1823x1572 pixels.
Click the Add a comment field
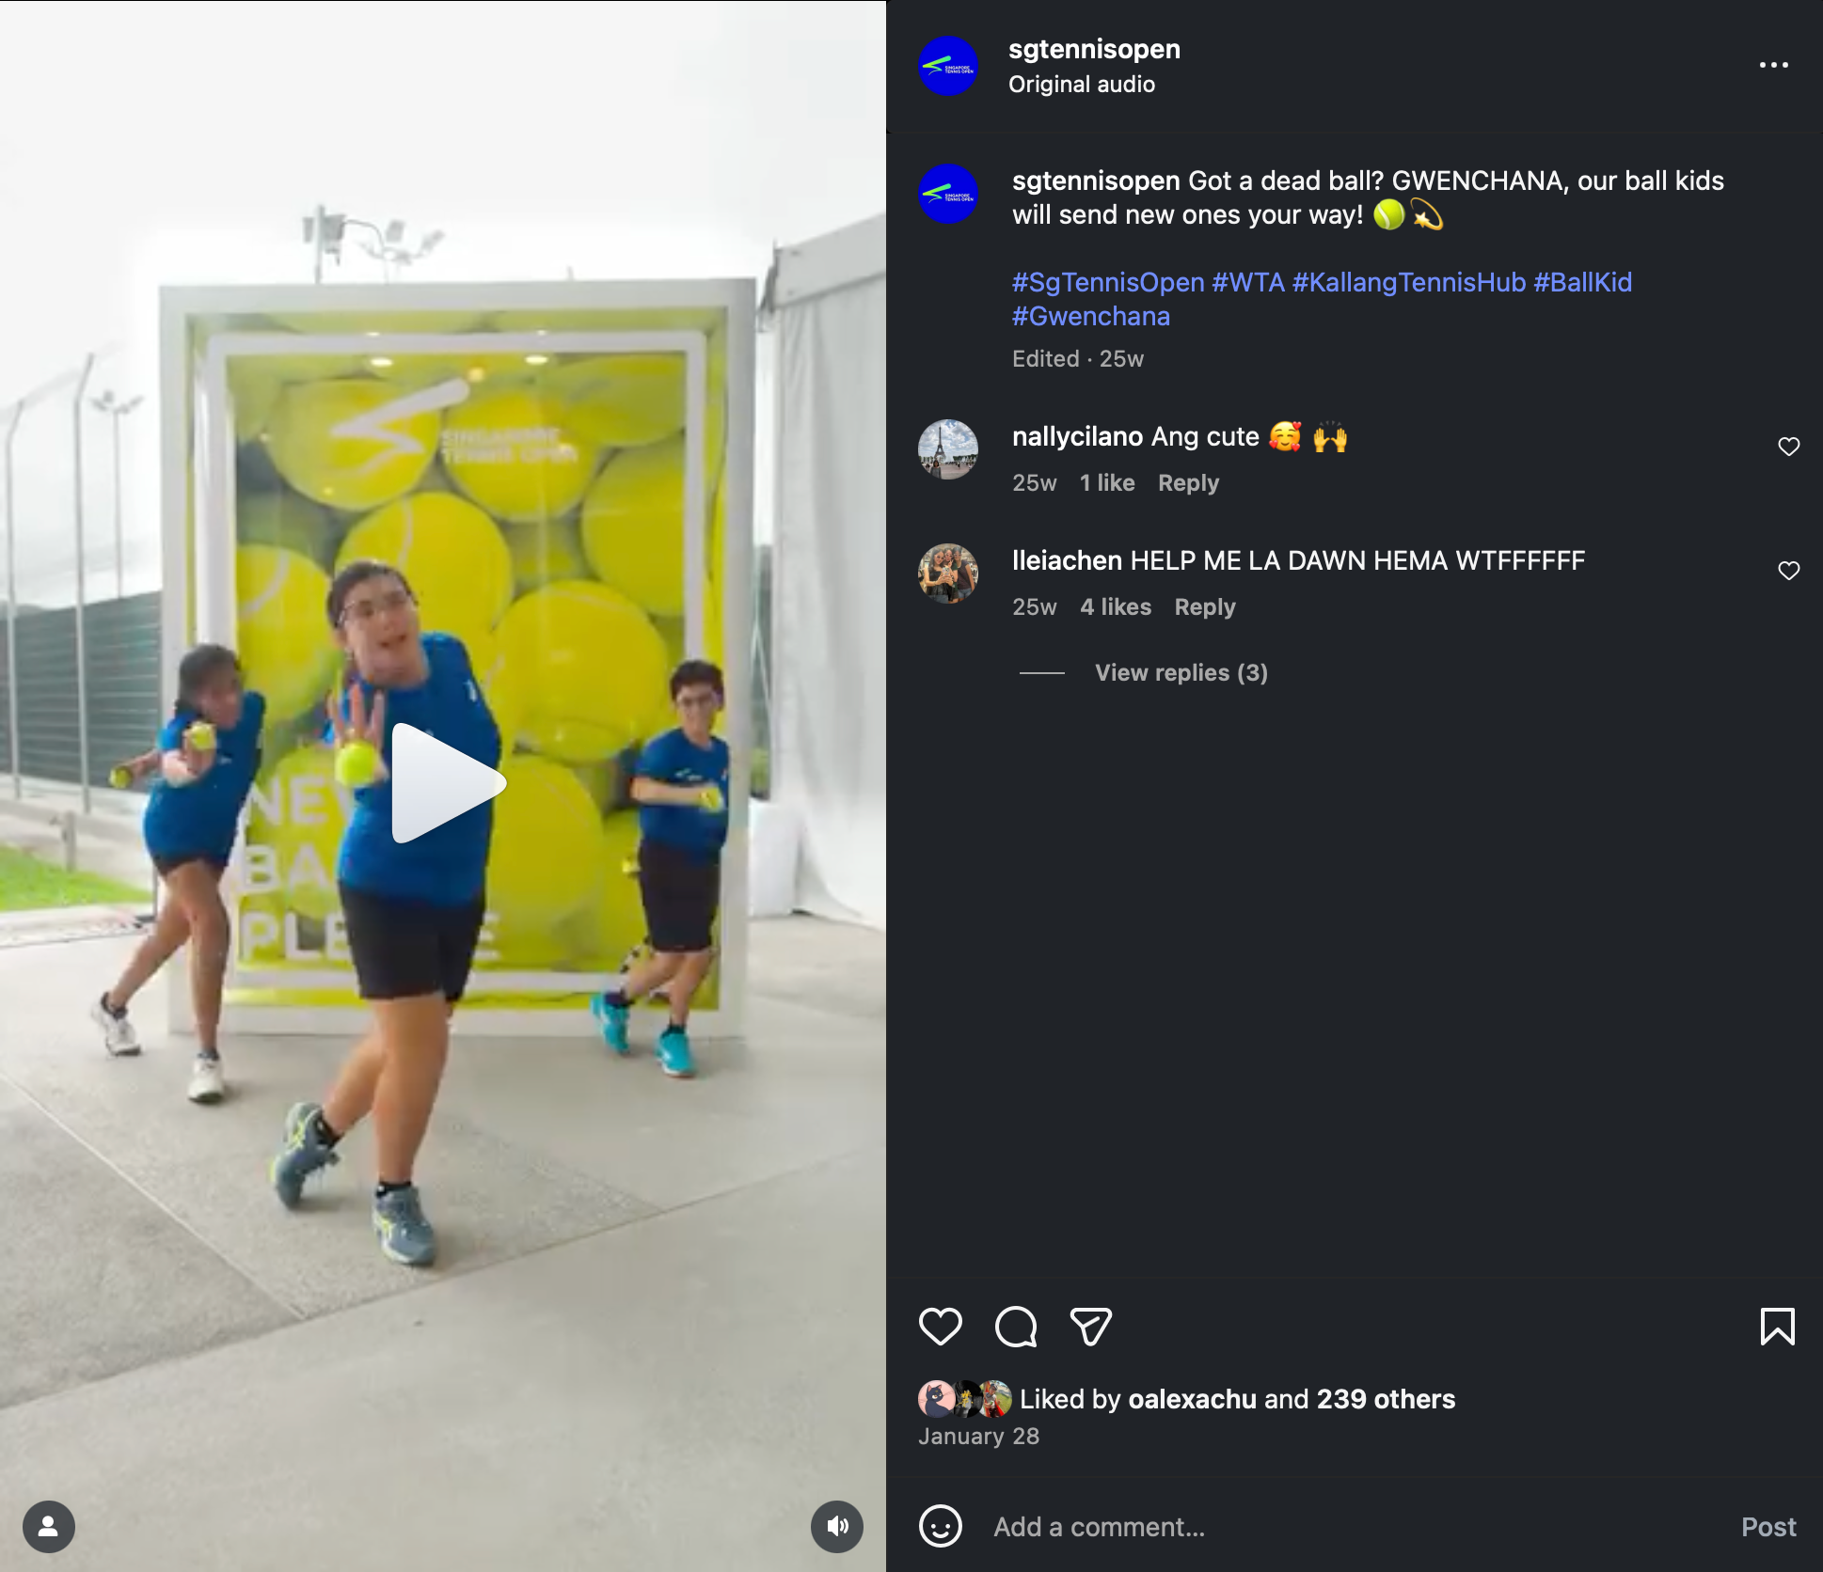pos(1355,1526)
